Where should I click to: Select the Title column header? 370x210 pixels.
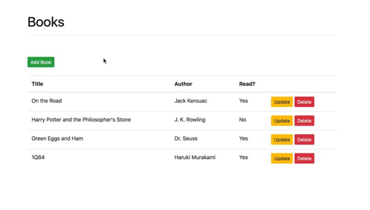pyautogui.click(x=38, y=84)
